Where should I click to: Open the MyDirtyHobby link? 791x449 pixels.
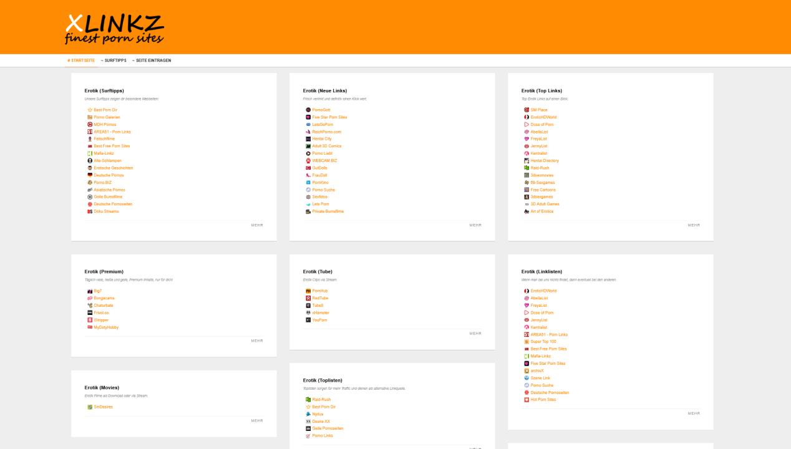(x=107, y=327)
